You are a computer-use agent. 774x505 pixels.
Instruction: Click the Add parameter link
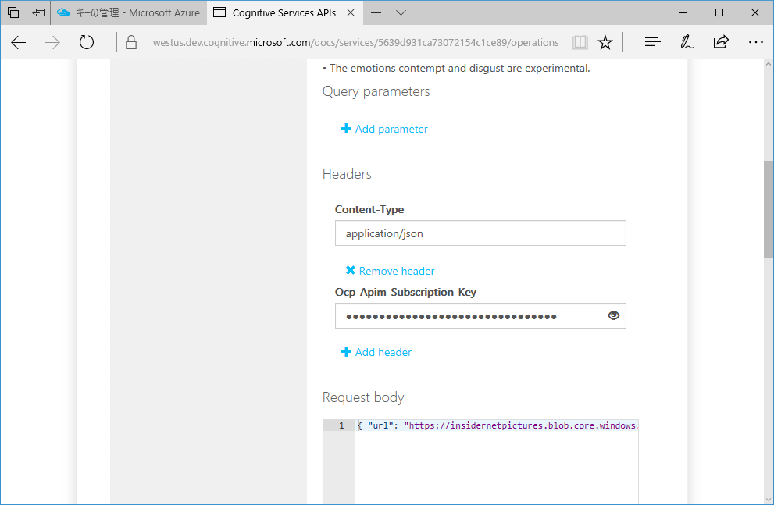pos(384,128)
